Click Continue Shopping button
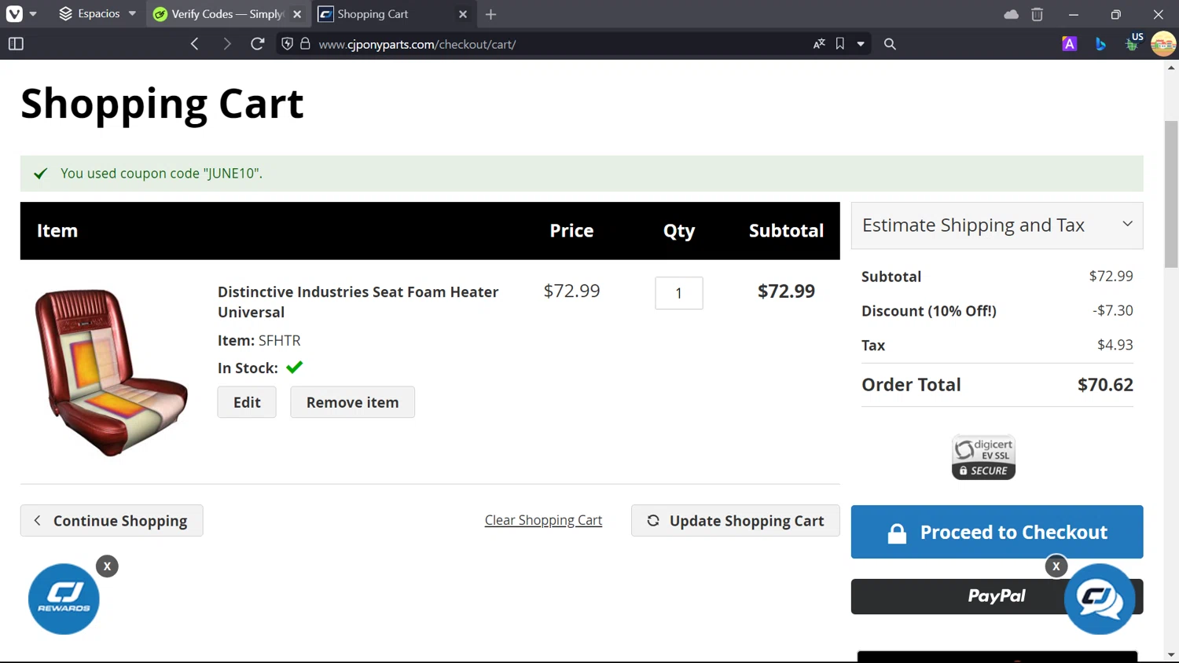This screenshot has width=1179, height=663. coord(112,521)
